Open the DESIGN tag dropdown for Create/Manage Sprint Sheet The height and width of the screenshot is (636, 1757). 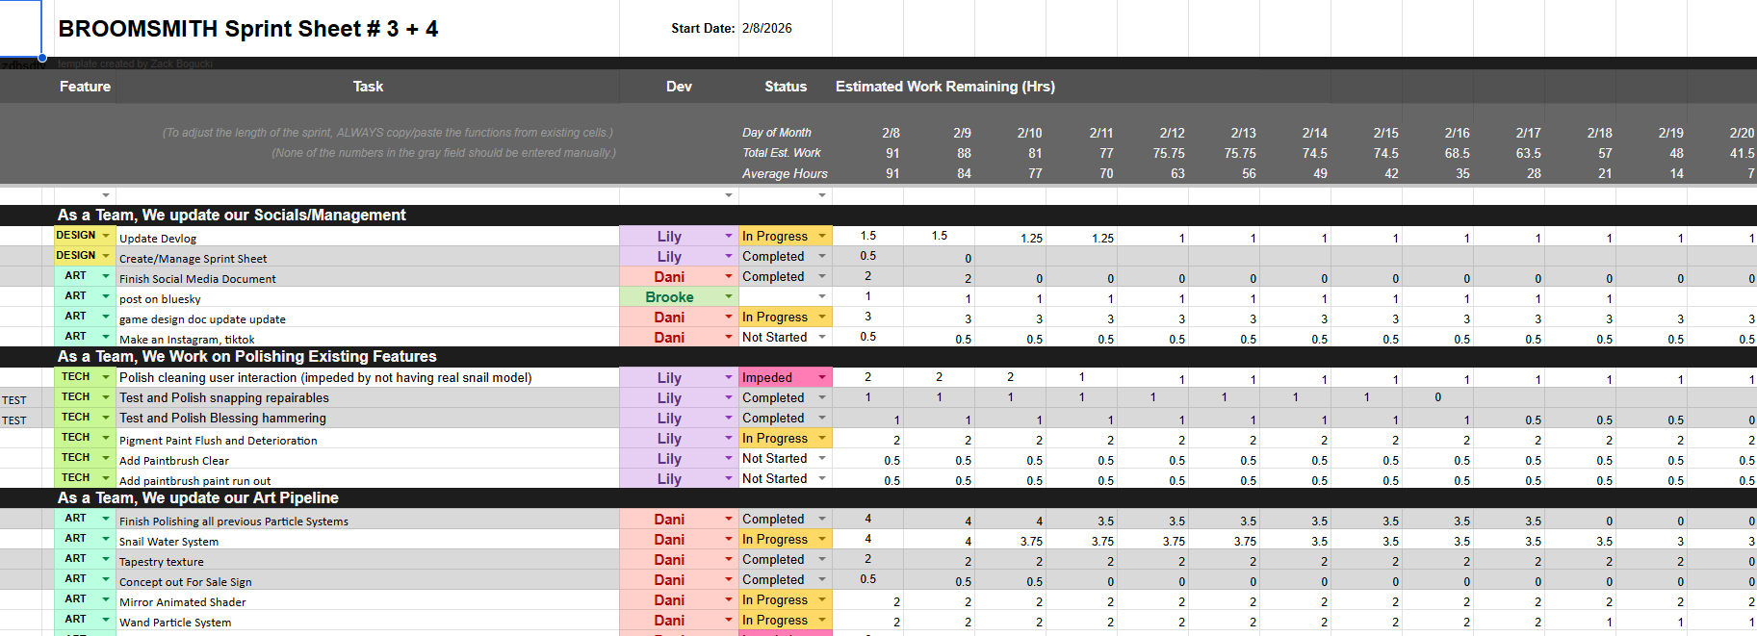click(x=106, y=256)
